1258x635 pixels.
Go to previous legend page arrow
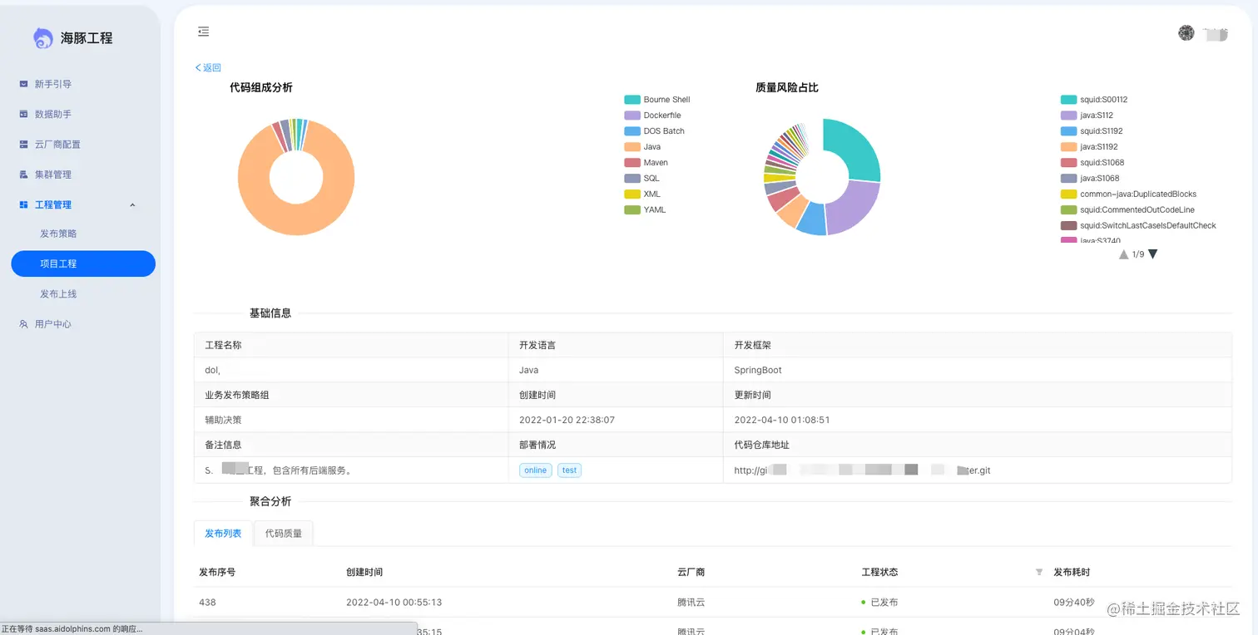(x=1124, y=254)
